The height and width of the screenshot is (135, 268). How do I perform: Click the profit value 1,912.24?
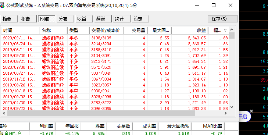click(197, 50)
